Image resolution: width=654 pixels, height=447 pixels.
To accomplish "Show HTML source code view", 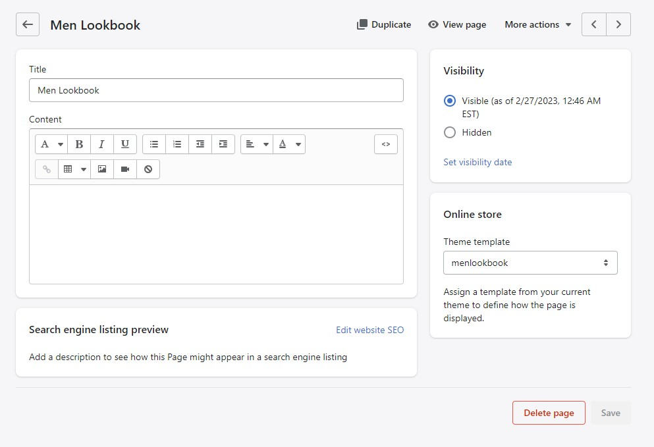I will (386, 144).
